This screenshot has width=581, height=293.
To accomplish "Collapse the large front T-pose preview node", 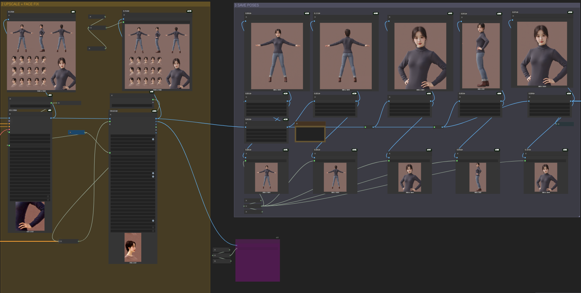I will (246, 17).
